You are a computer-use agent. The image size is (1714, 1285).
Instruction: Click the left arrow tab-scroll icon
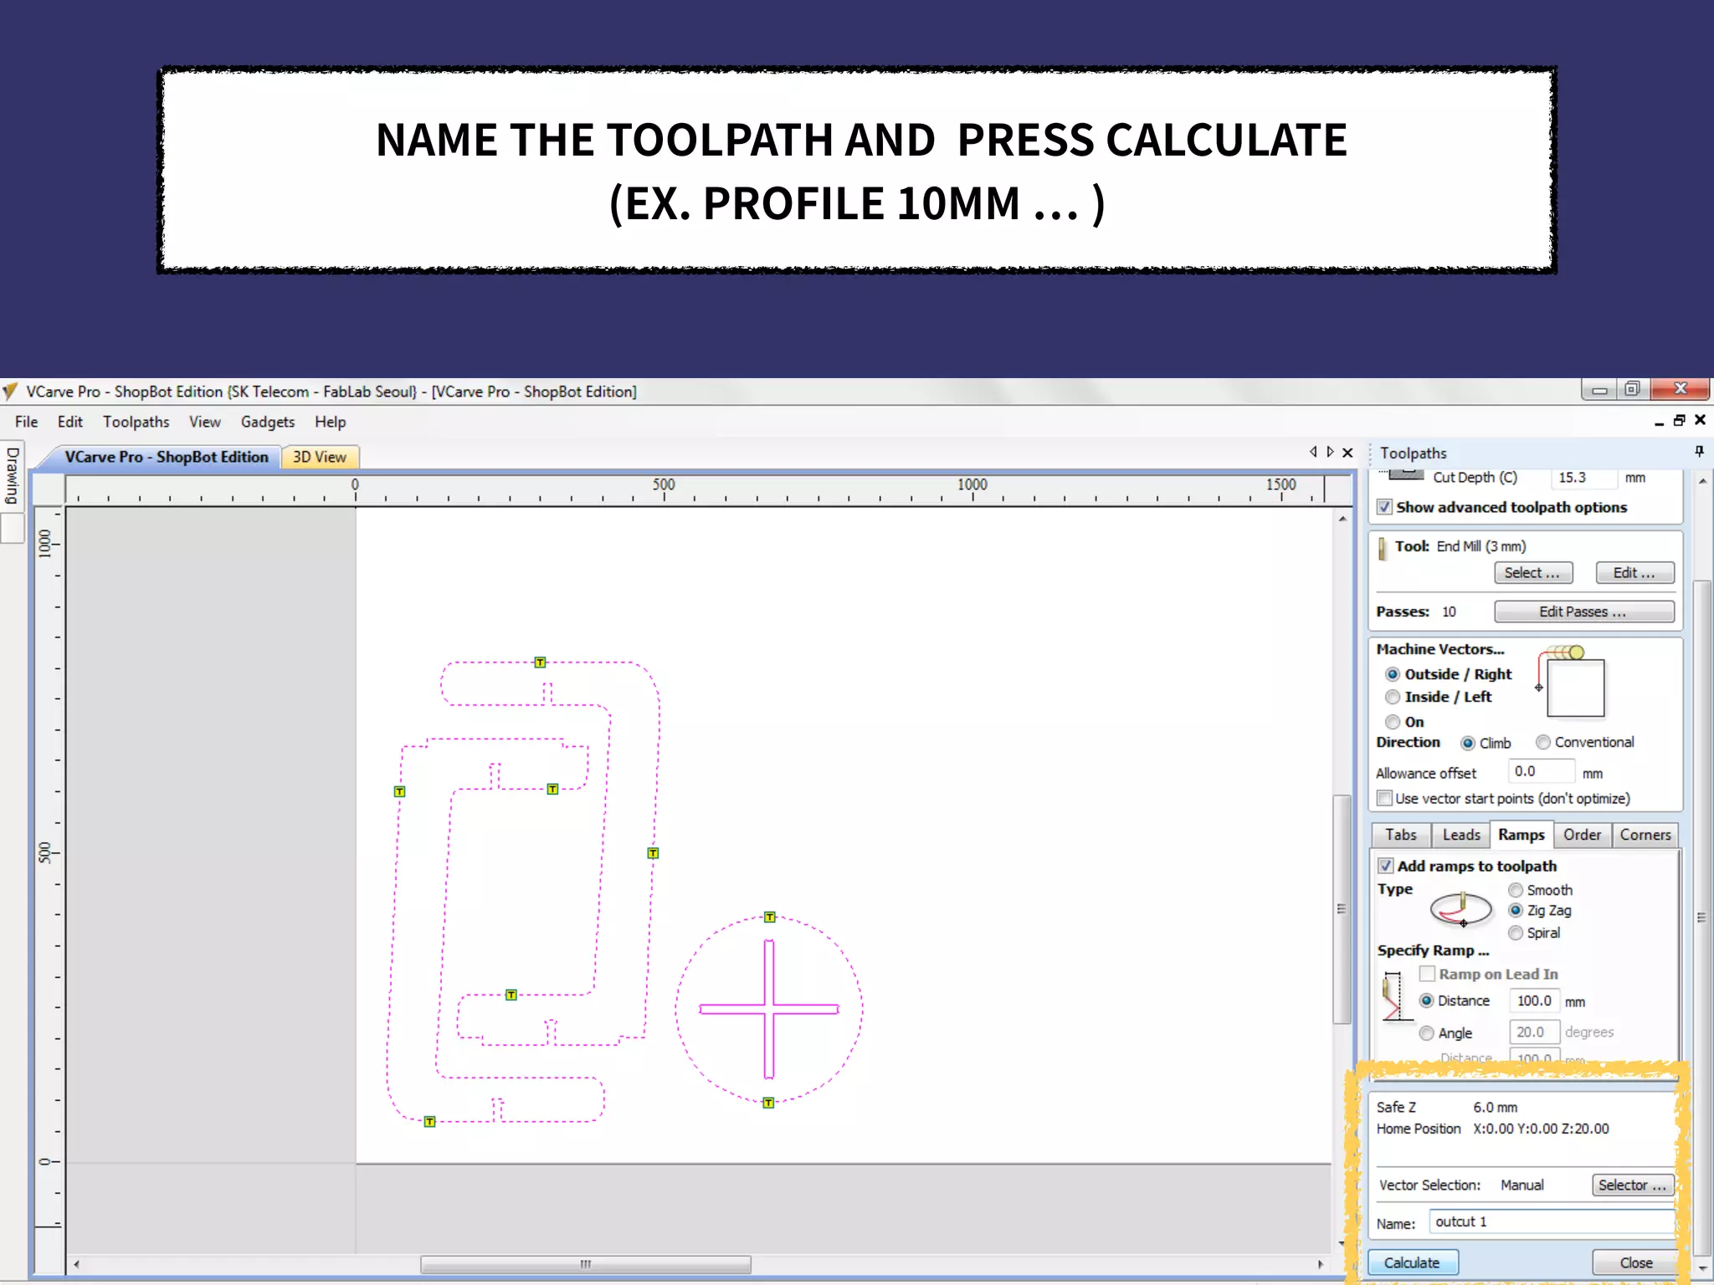click(1313, 453)
